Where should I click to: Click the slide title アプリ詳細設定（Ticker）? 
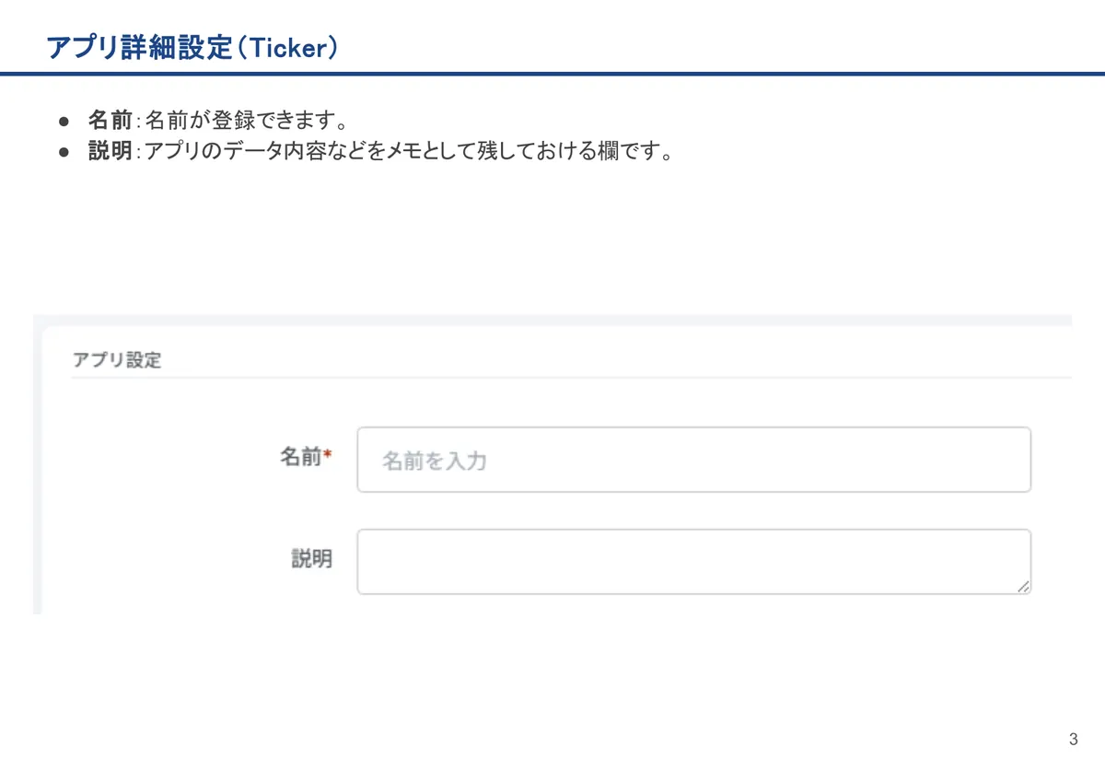193,48
